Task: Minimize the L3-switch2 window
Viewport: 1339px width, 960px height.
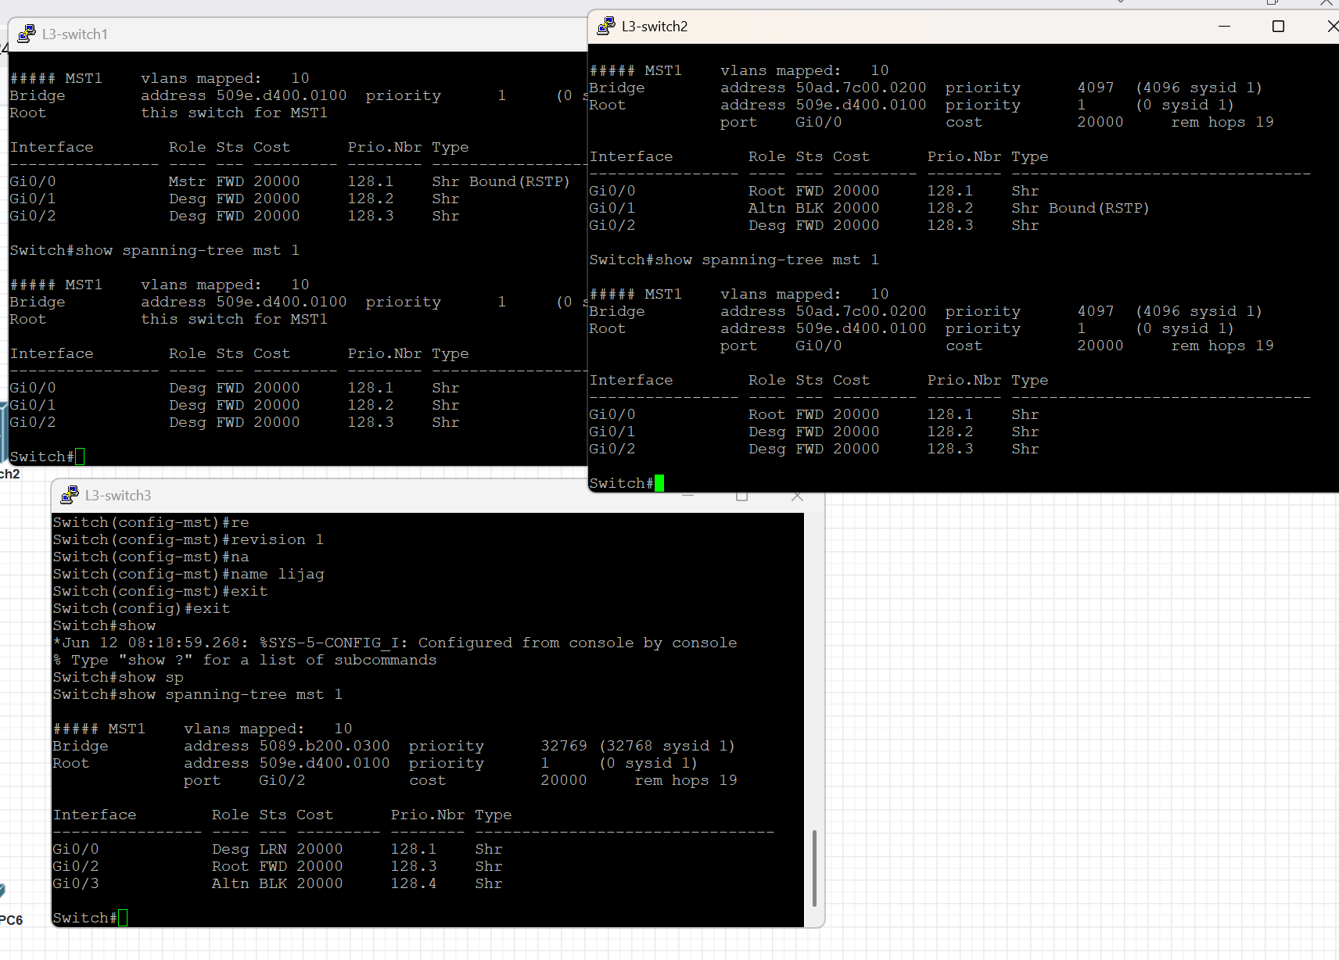Action: point(1225,26)
